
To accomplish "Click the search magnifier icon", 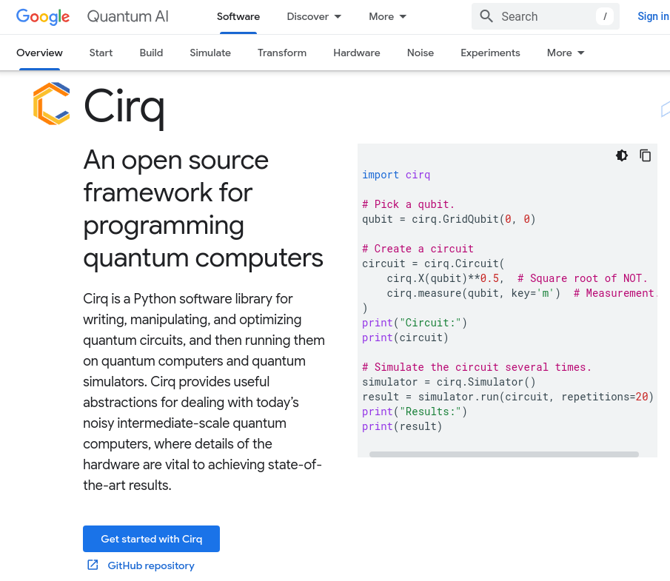I will point(486,16).
